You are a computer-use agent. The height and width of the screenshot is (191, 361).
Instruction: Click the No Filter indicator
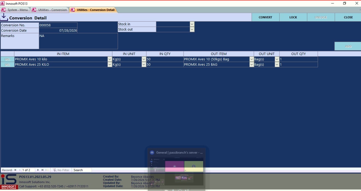pos(61,170)
